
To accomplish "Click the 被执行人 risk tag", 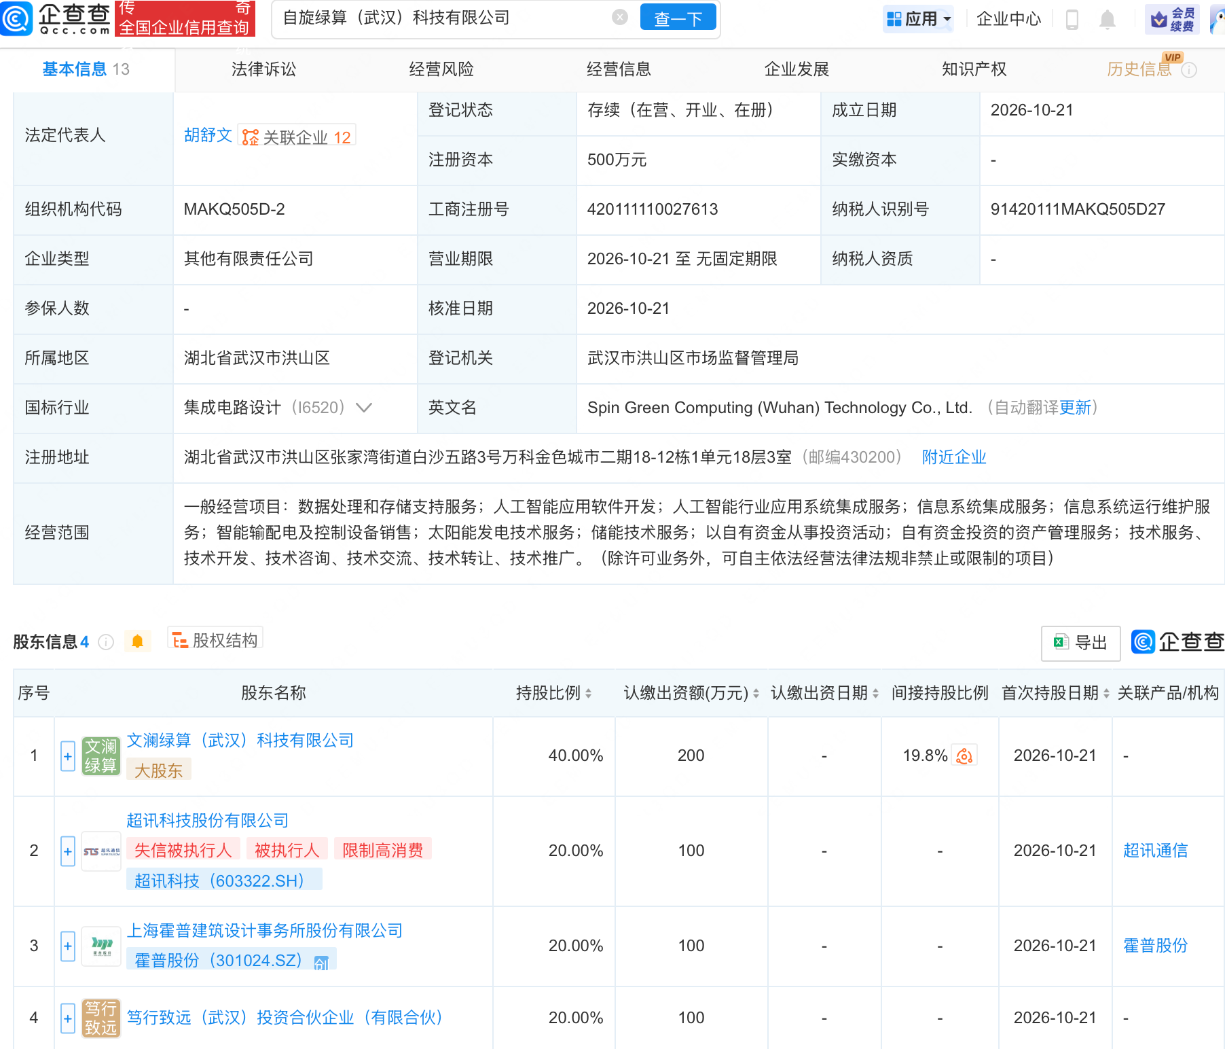I will pyautogui.click(x=287, y=850).
